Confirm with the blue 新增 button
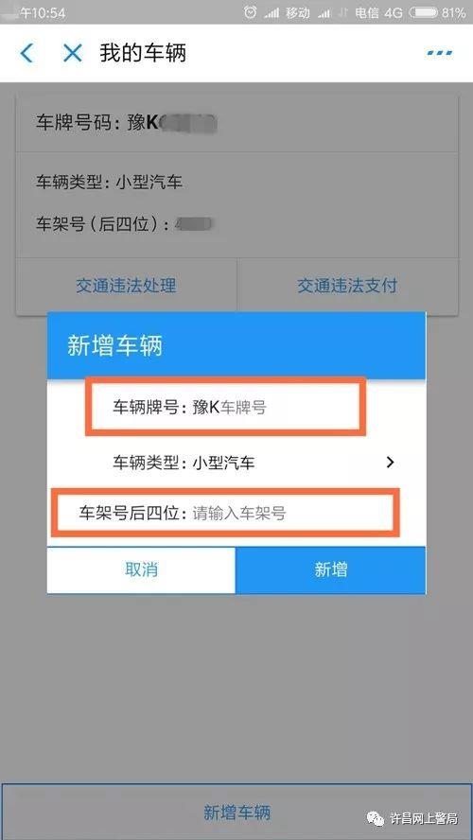This screenshot has height=840, width=473. point(330,570)
